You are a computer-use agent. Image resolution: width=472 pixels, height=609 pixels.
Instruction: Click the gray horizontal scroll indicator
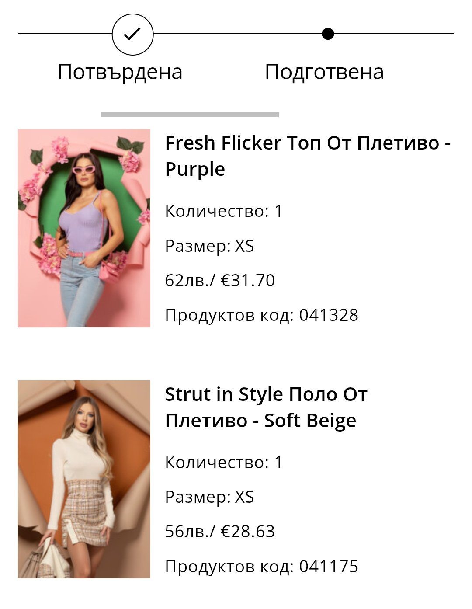point(190,115)
